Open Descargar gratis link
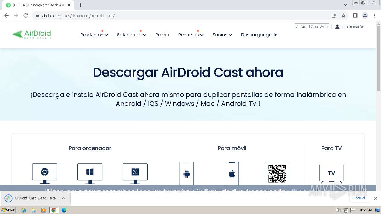 260,35
